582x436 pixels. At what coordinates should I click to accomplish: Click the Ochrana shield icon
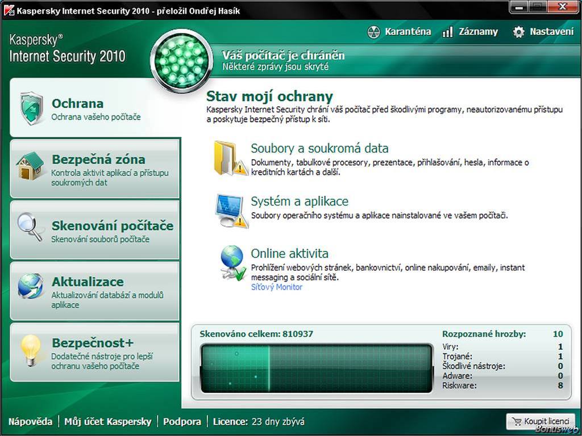[31, 108]
